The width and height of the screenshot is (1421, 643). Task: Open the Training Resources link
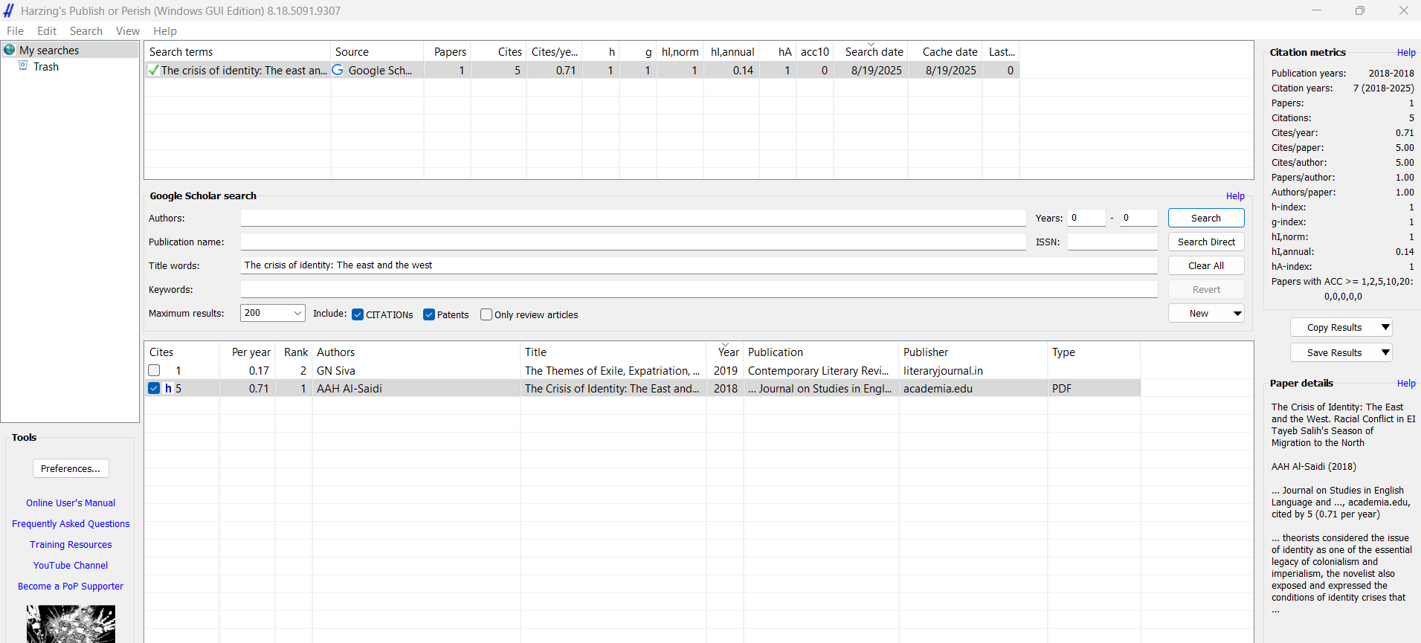pyautogui.click(x=71, y=545)
